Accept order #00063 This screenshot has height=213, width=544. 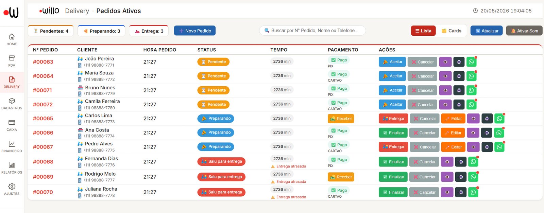coord(392,62)
